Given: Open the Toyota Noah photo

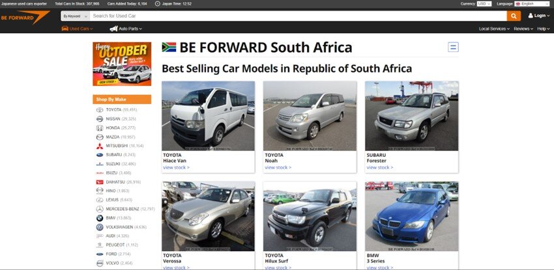Looking at the screenshot, I should coord(310,116).
